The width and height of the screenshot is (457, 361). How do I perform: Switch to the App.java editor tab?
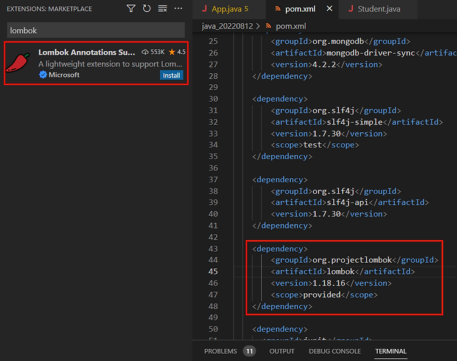230,9
